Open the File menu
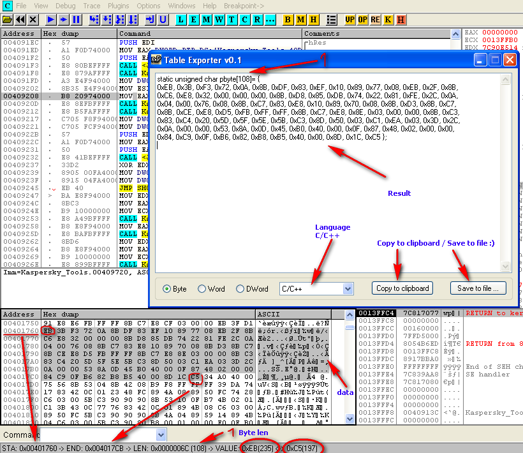The width and height of the screenshot is (523, 453). click(x=21, y=6)
